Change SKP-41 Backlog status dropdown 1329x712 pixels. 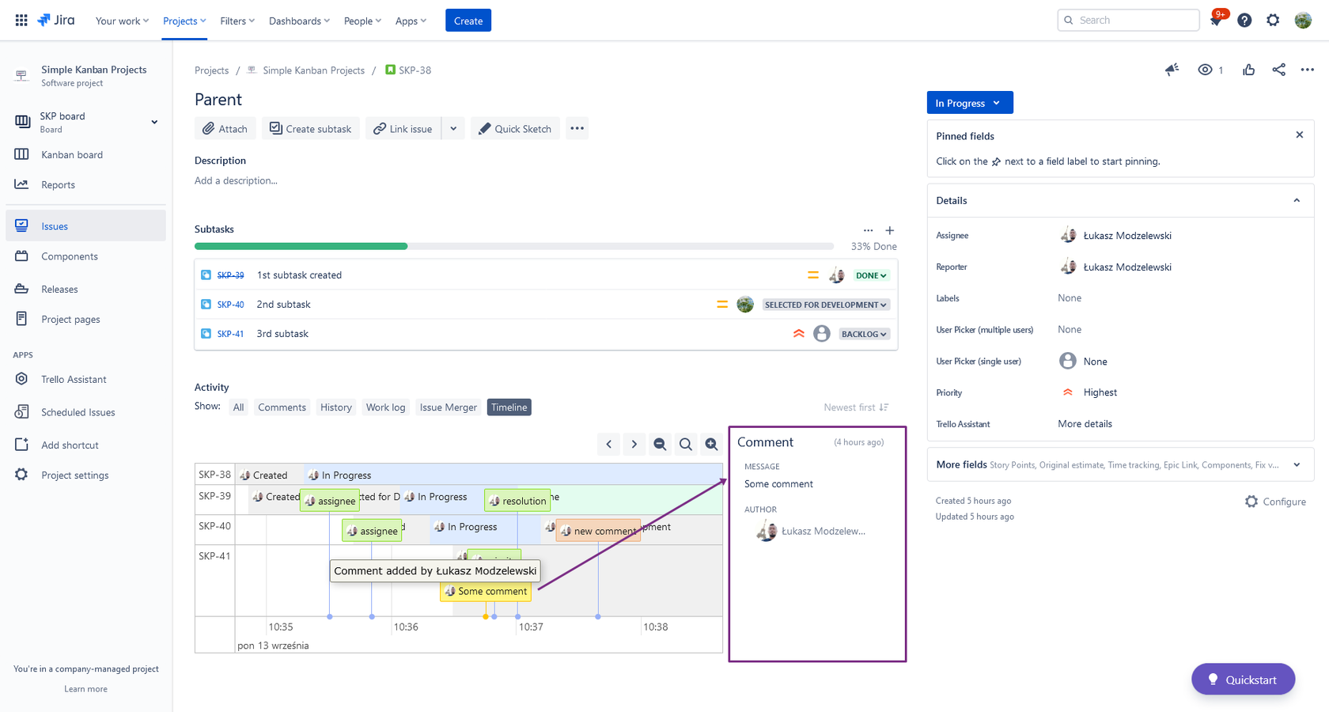point(864,334)
